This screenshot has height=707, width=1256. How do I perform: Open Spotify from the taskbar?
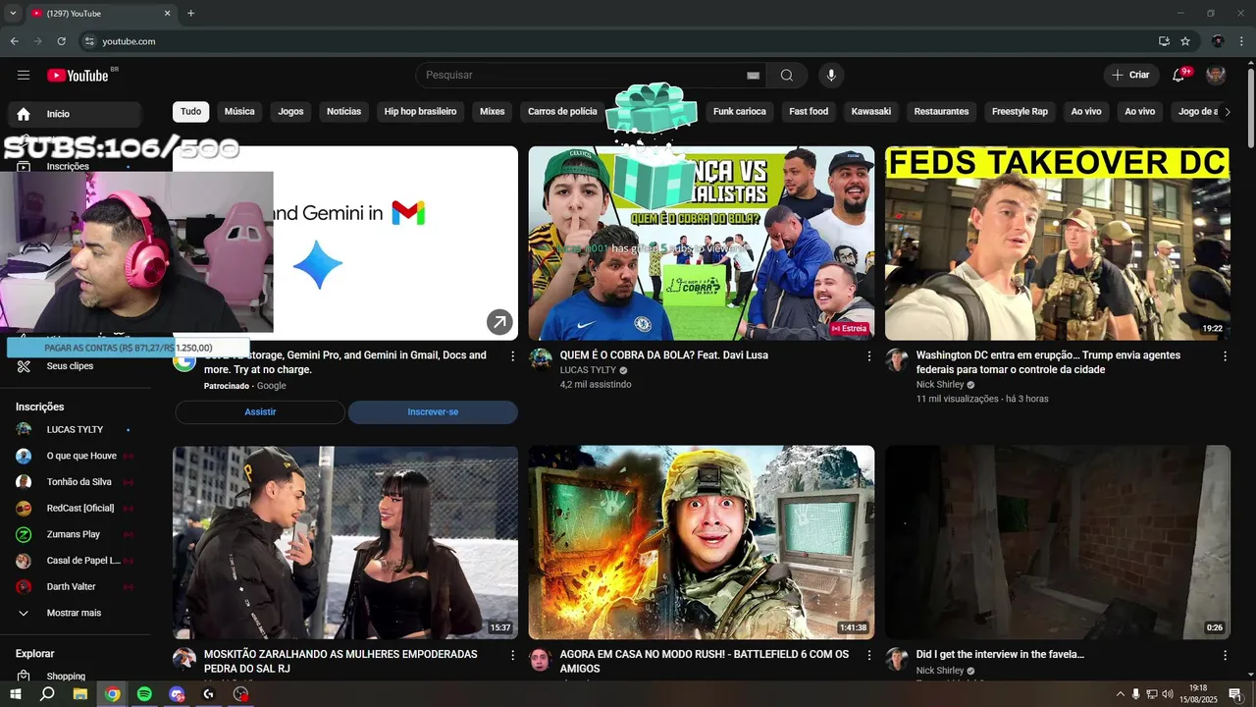coord(144,694)
